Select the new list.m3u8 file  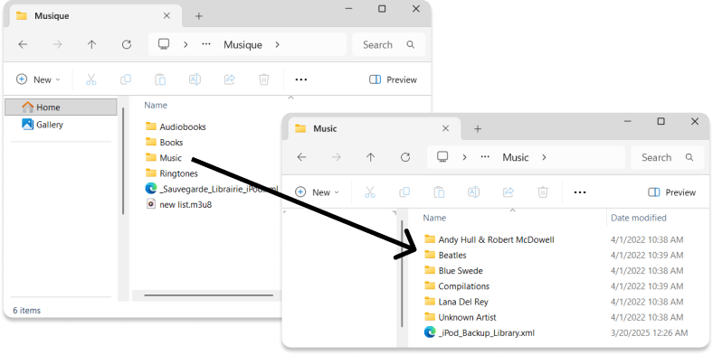(x=179, y=204)
